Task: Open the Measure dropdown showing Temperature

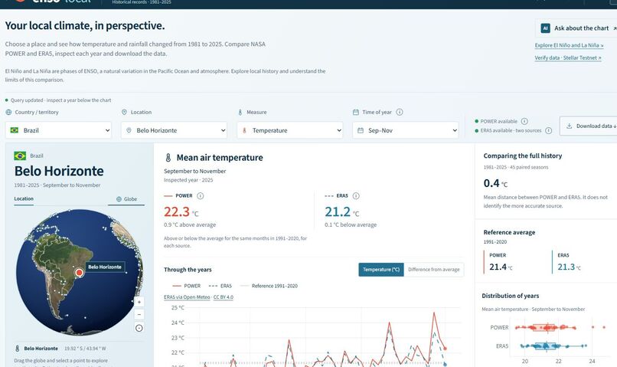Action: [x=289, y=130]
